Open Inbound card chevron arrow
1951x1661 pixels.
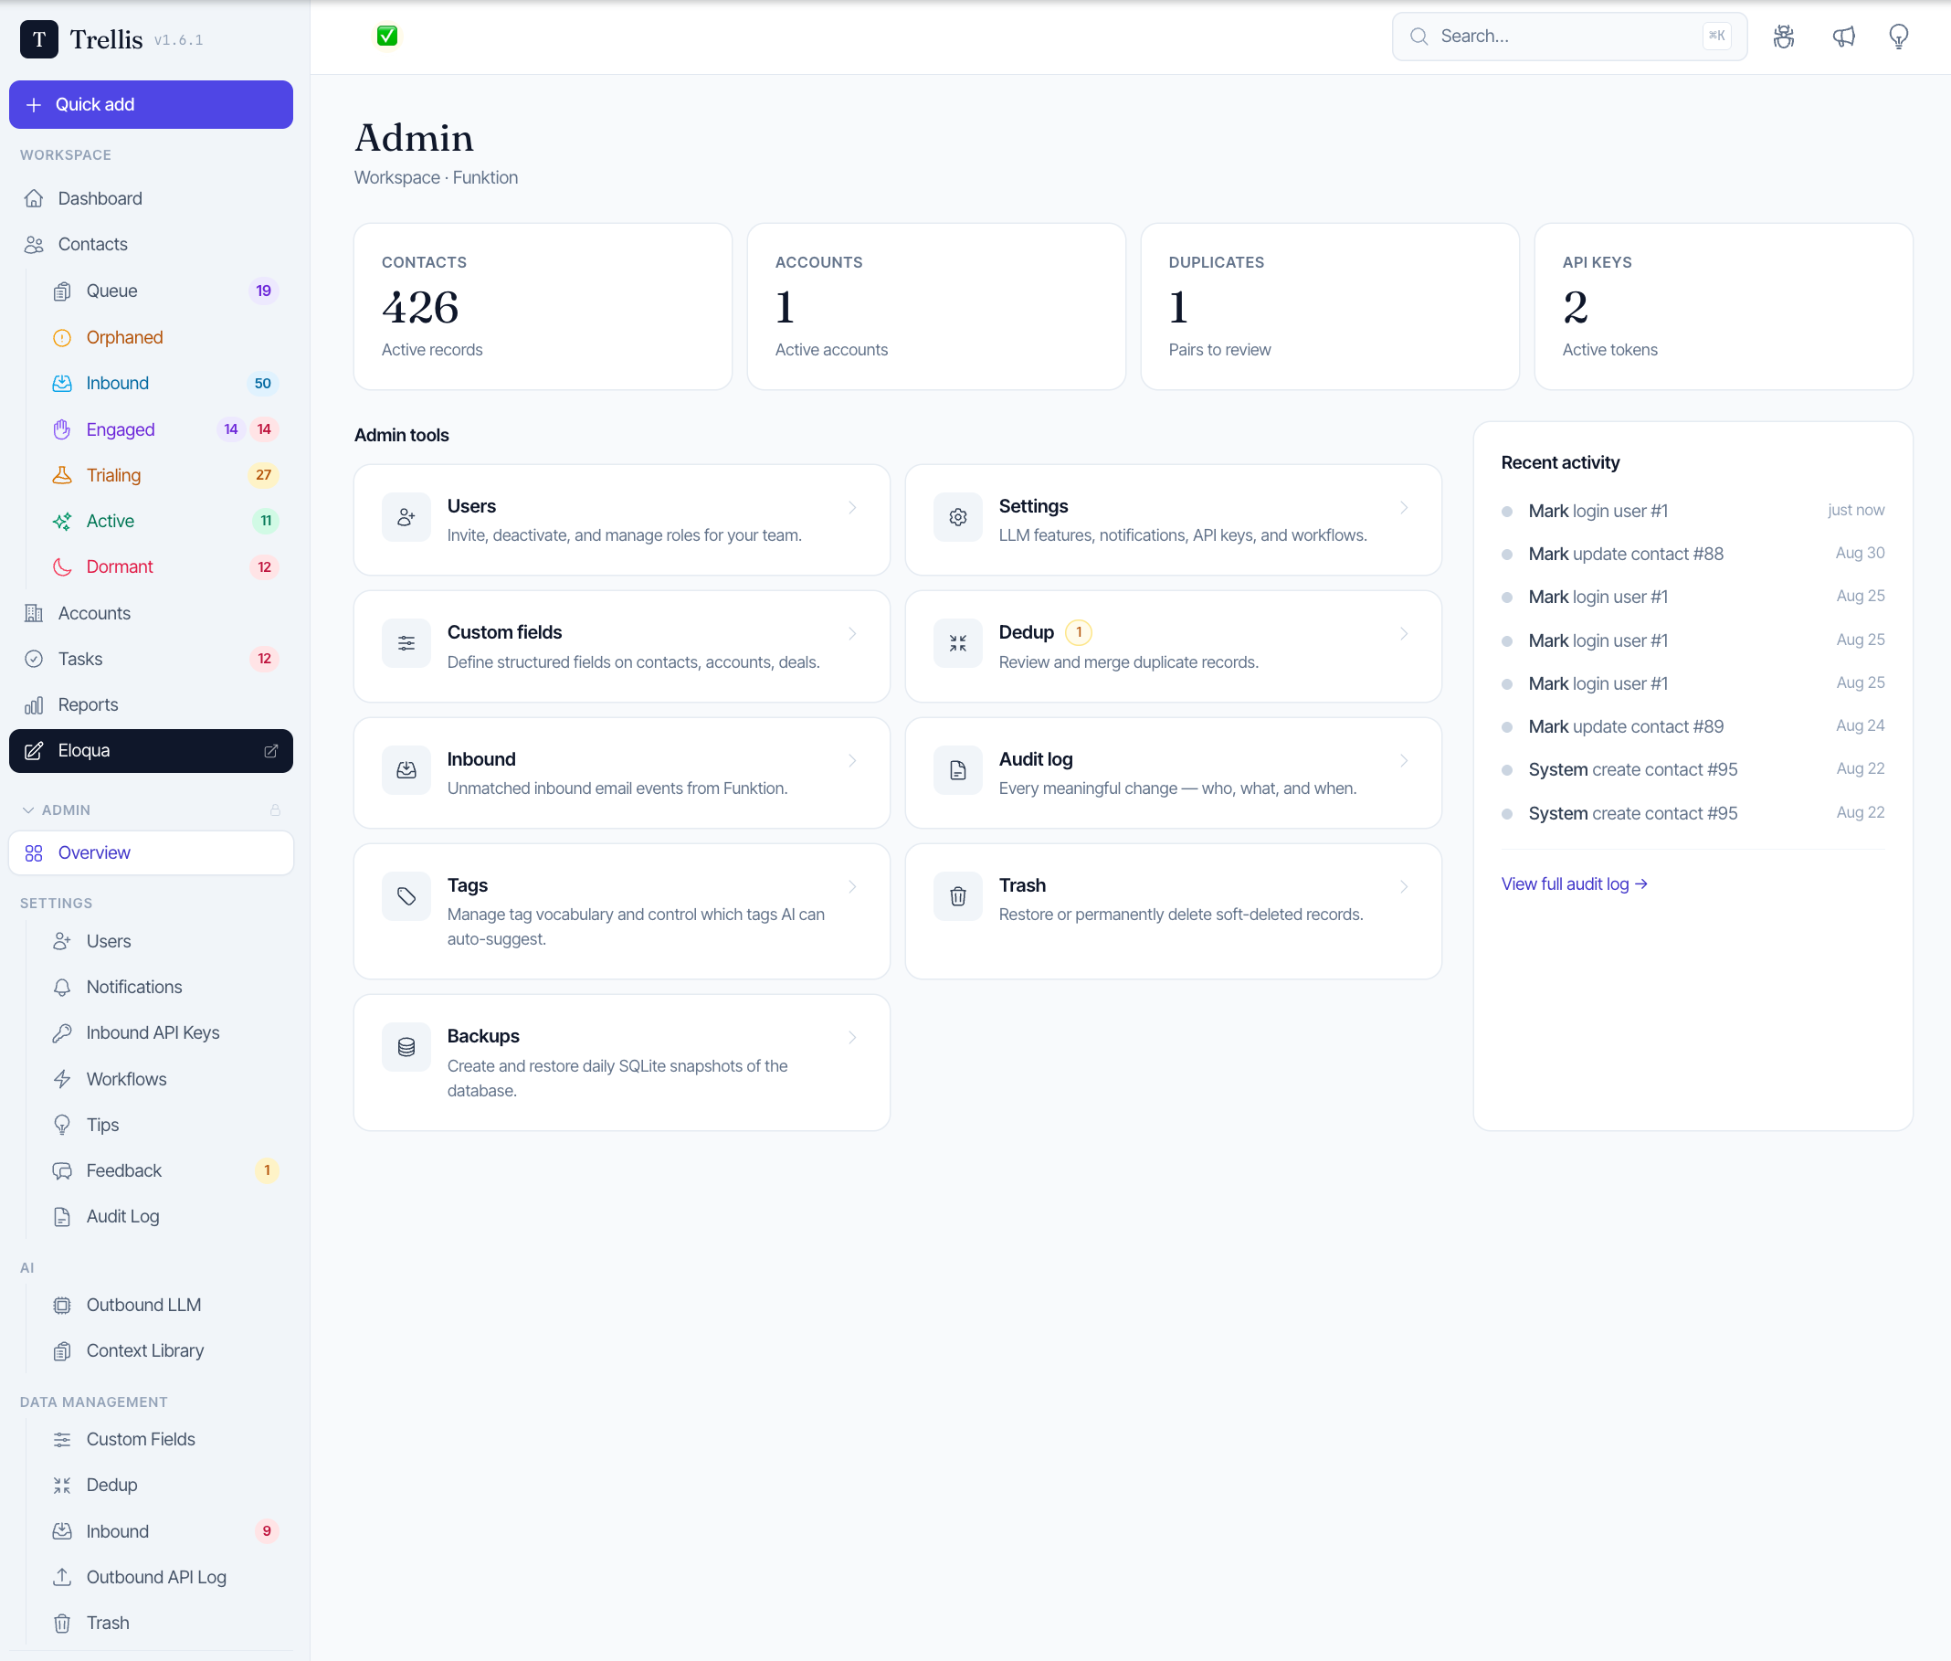coord(852,761)
